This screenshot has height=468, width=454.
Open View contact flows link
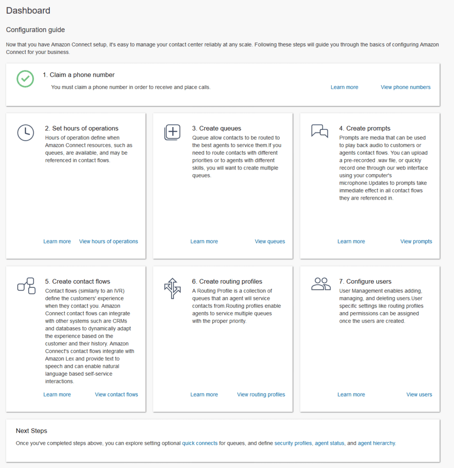116,394
